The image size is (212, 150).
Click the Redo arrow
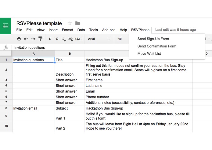33,39
